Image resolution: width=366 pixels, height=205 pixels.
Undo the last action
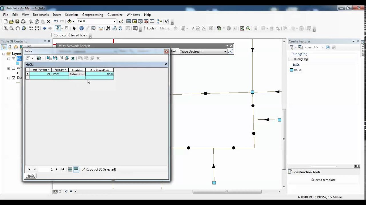click(x=56, y=21)
